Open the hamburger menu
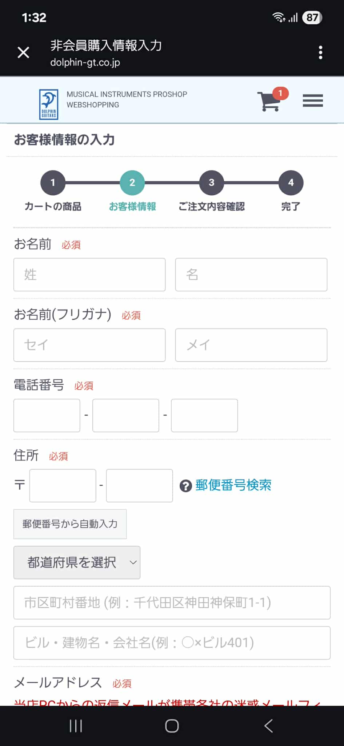Screen dimensions: 344x746 click(313, 101)
